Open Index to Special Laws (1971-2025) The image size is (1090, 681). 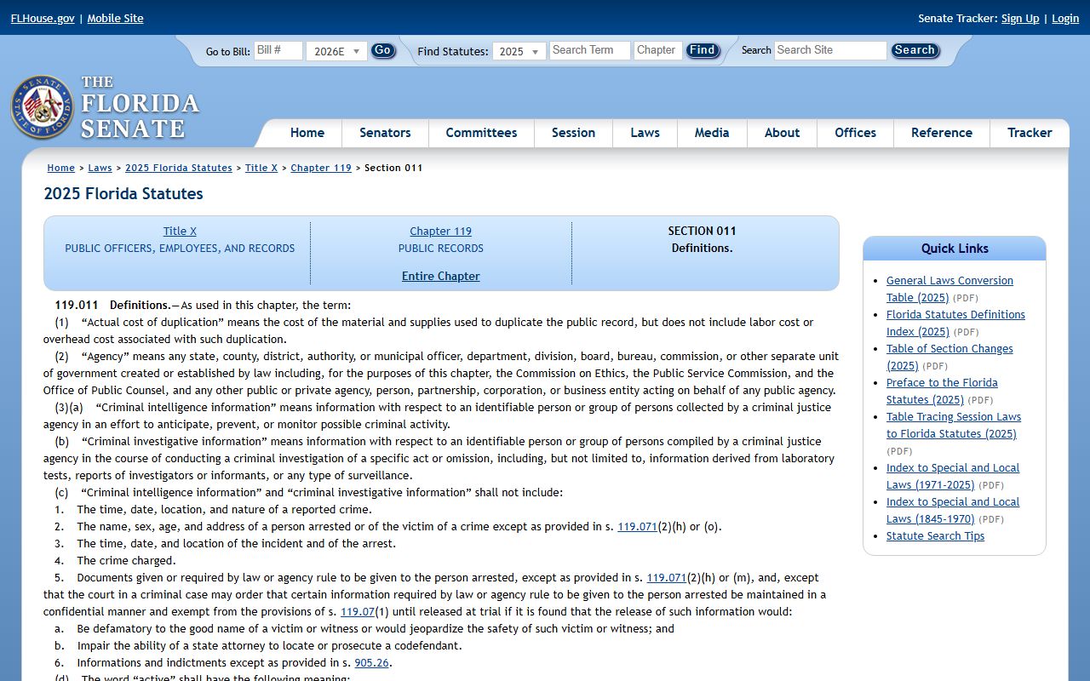pyautogui.click(x=953, y=476)
